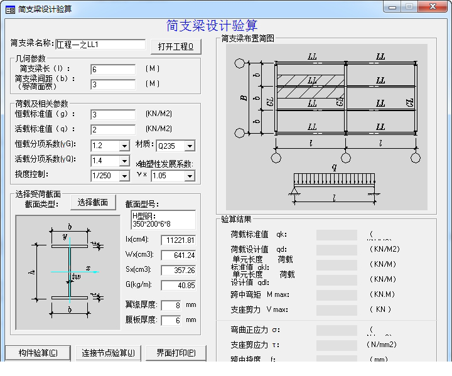The height and width of the screenshot is (376, 452).
Task: Run 构件验算(C) calculation
Action: 38,353
